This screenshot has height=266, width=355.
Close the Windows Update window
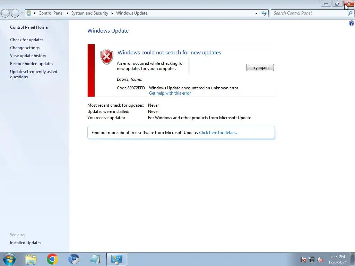(x=349, y=3)
